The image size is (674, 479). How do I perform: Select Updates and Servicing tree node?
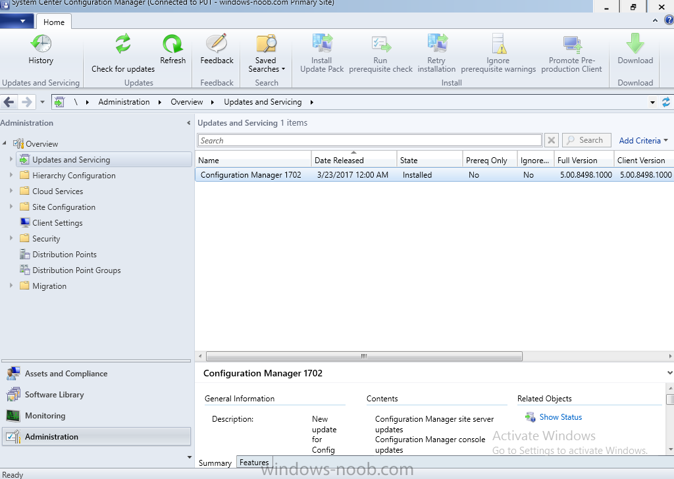[104, 159]
